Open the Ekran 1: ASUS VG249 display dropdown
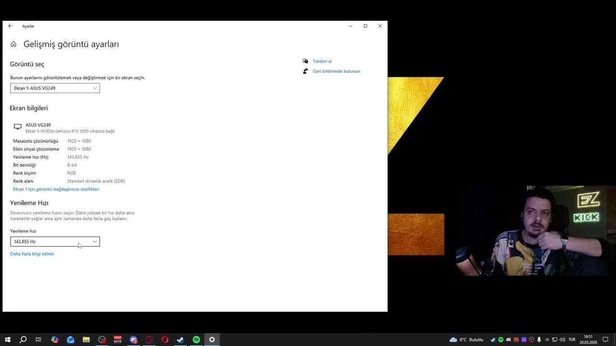The height and width of the screenshot is (346, 616). tap(55, 88)
